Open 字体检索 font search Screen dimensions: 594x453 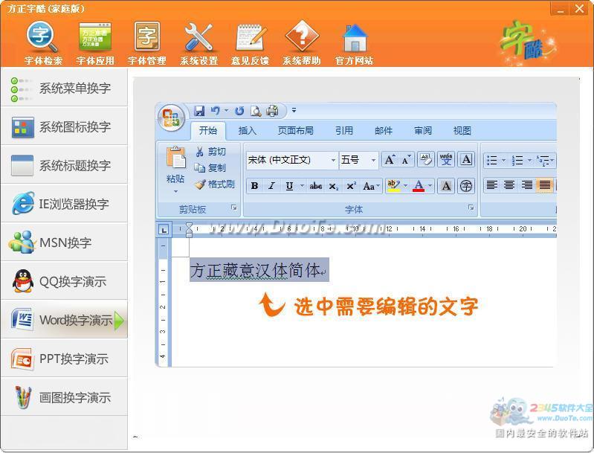pos(43,43)
